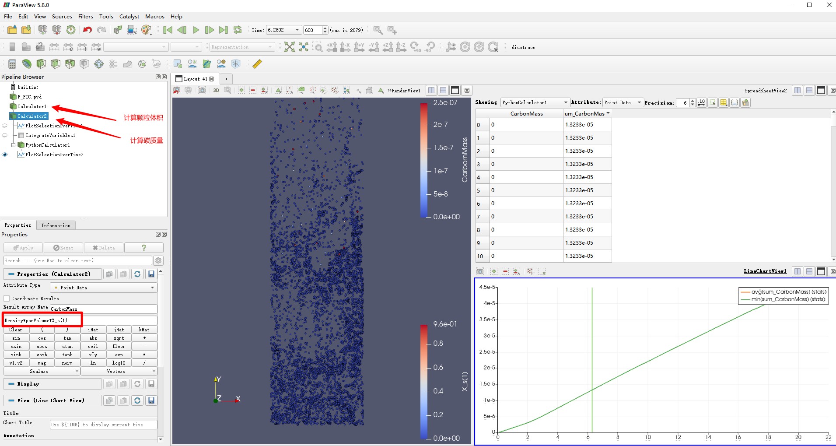Go to last frame playback button
Screen dimensions: 836x446
pos(223,30)
